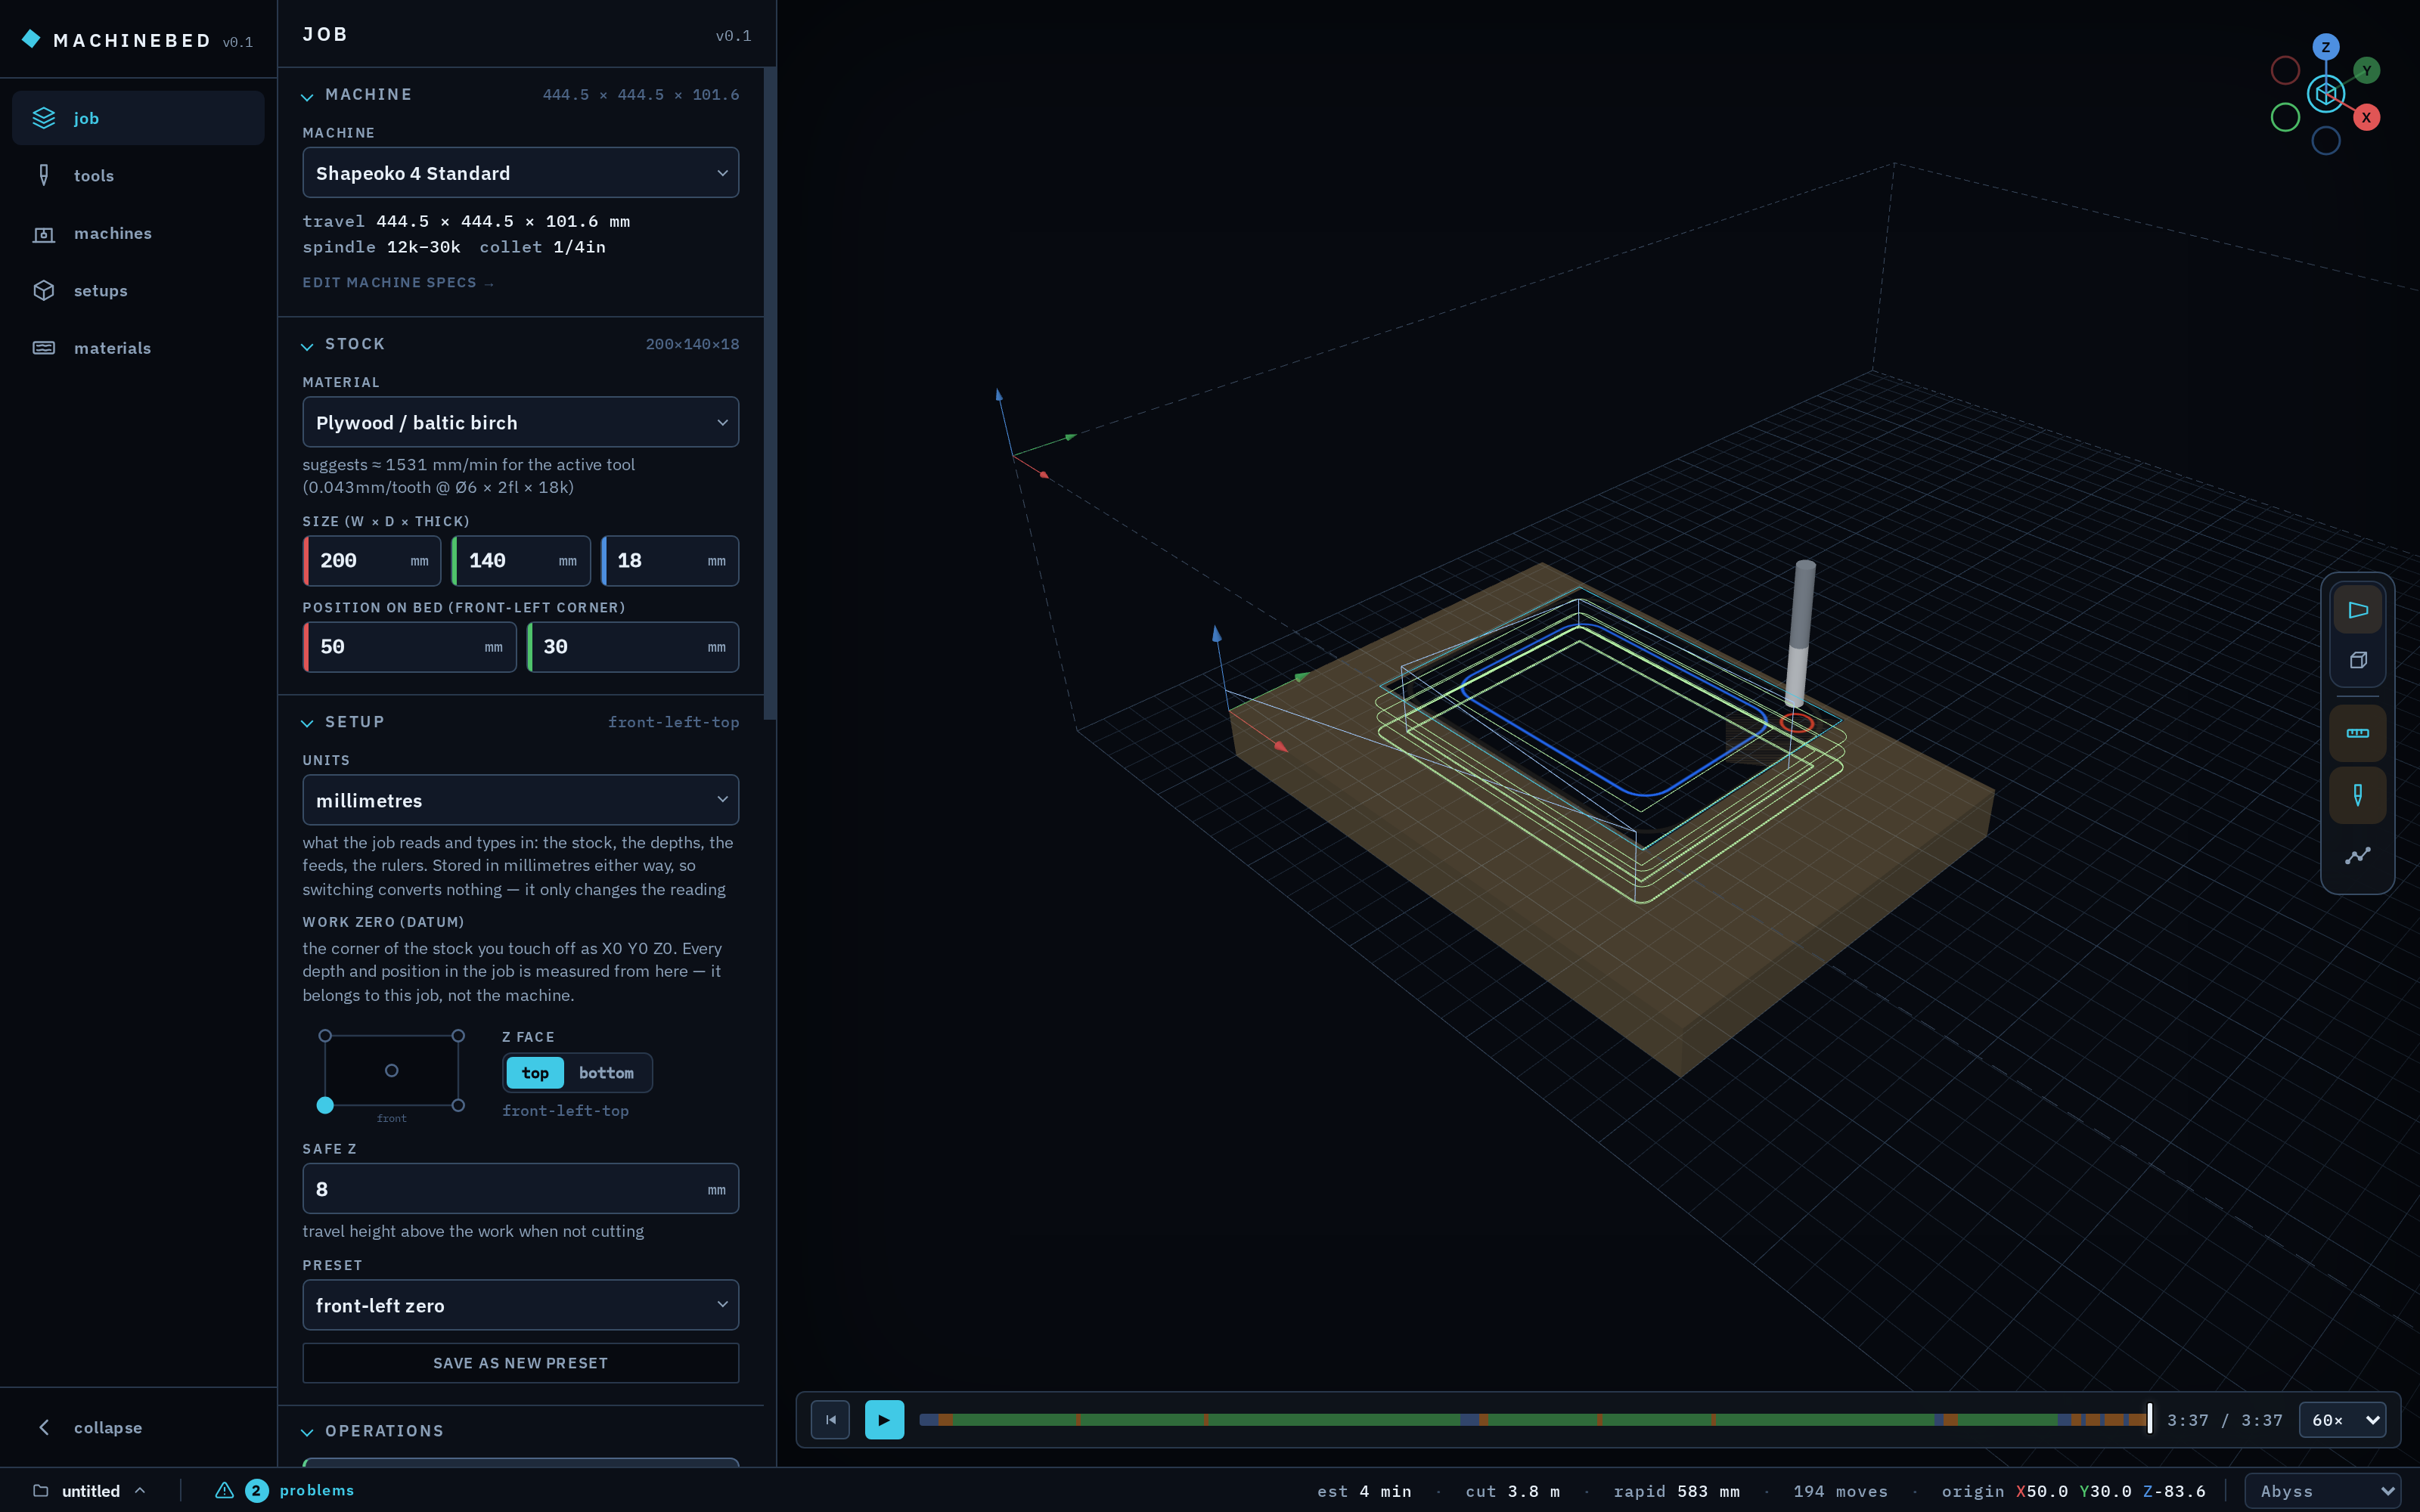Select the front-left datum corner
This screenshot has height=1512, width=2420.
click(x=325, y=1105)
